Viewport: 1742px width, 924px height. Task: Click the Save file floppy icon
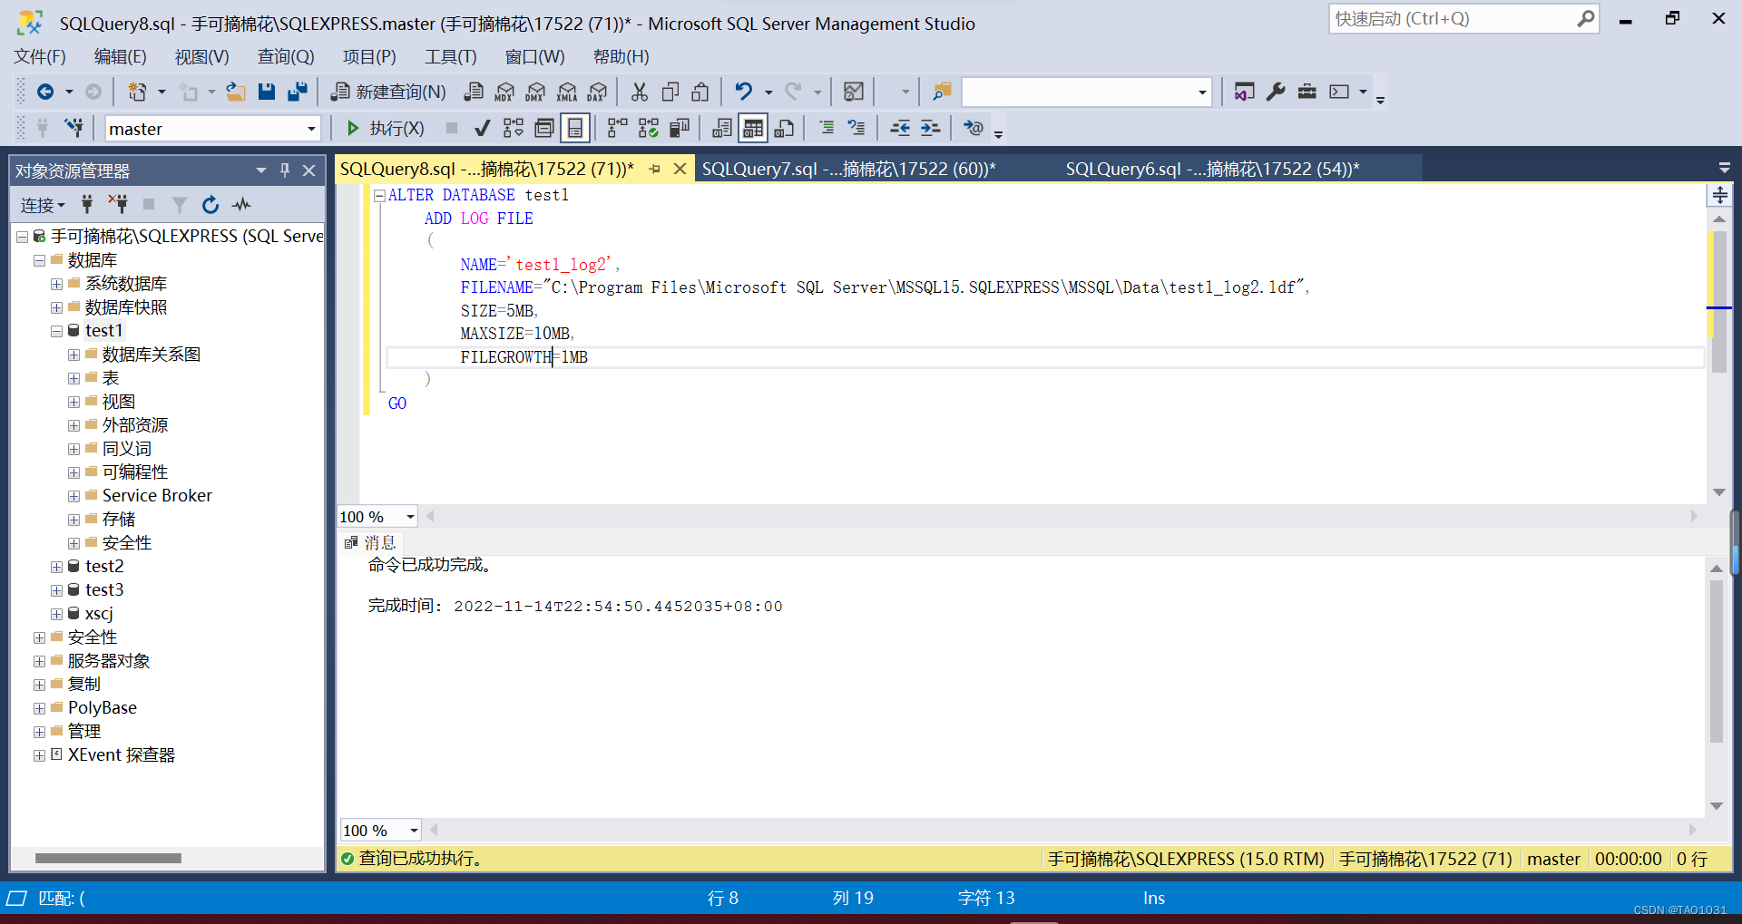tap(266, 92)
